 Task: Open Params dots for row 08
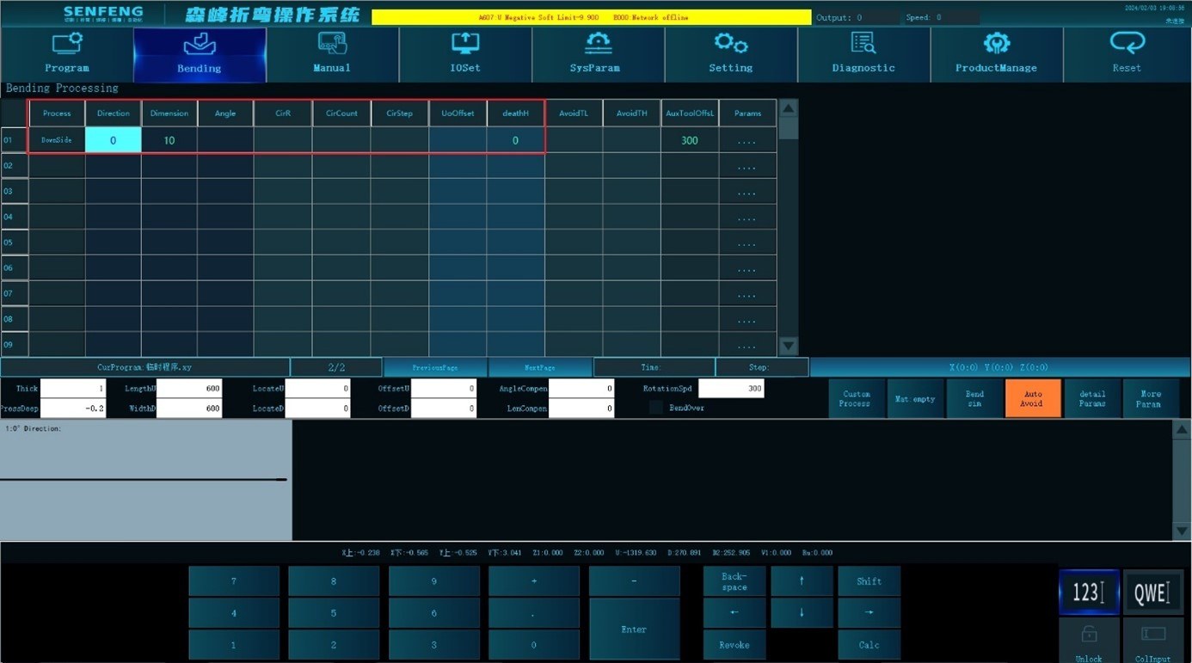747,320
